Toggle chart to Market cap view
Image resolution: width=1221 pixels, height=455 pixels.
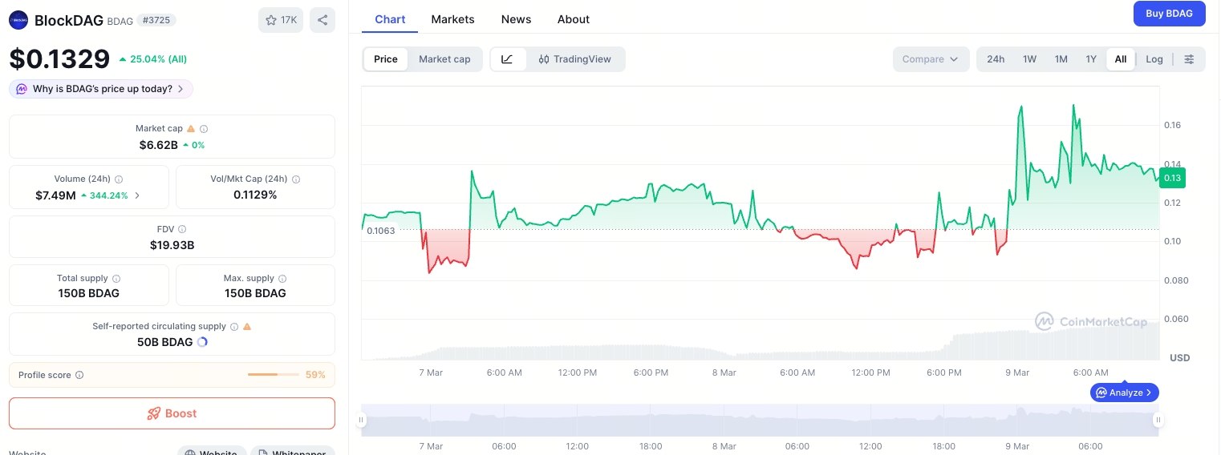click(444, 59)
